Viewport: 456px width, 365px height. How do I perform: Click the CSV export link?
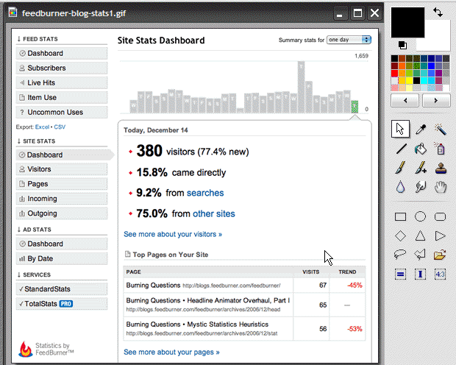[x=60, y=127]
